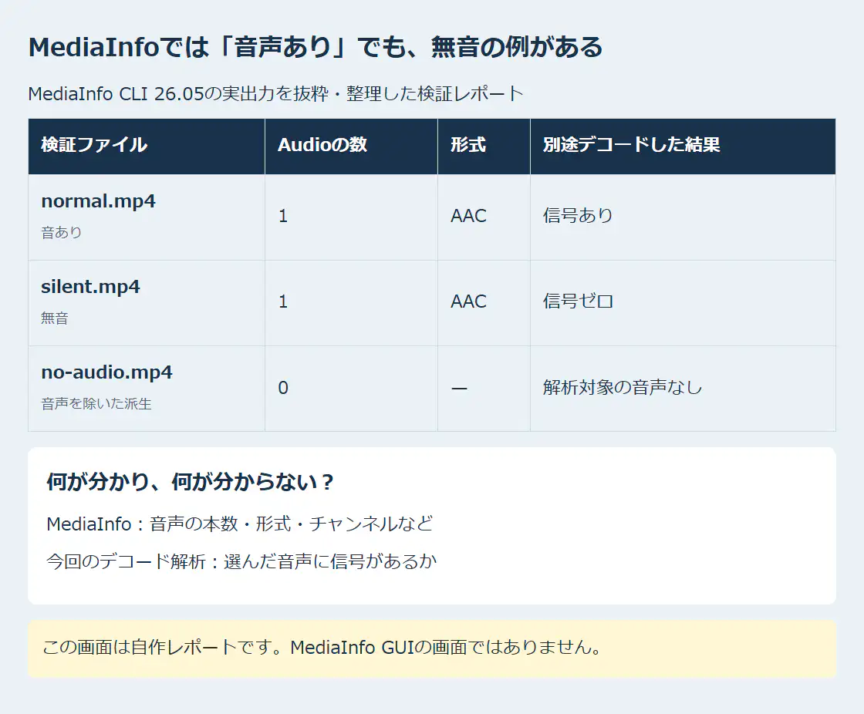The height and width of the screenshot is (714, 864).
Task: Click the '無音' note under silent.mp4
Action: tap(55, 318)
